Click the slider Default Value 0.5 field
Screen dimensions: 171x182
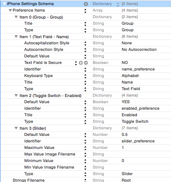click(x=125, y=134)
